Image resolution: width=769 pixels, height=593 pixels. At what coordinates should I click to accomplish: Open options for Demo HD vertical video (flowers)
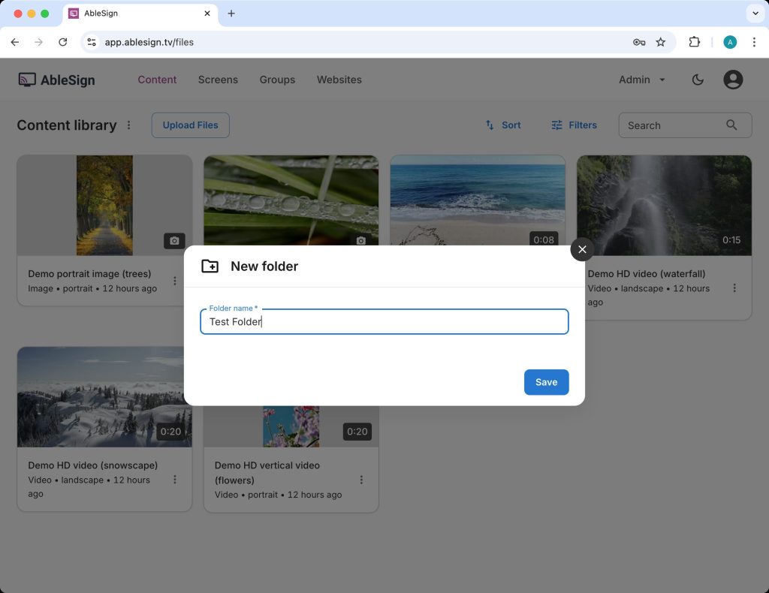coord(361,480)
